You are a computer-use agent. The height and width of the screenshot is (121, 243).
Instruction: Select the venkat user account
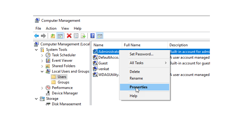(104, 69)
